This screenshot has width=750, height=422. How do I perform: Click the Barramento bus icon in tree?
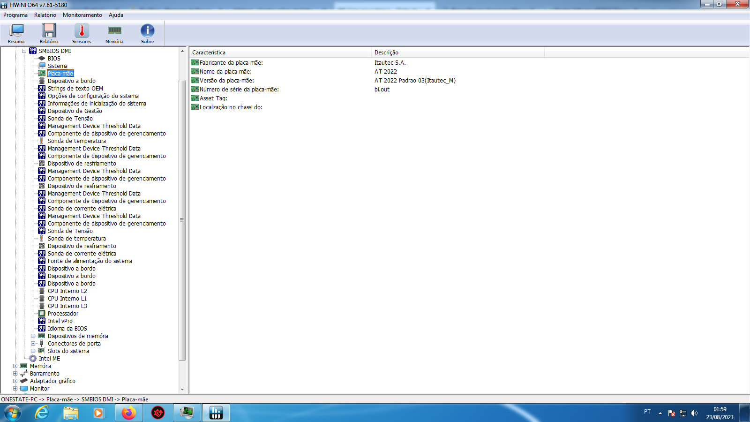pos(24,374)
